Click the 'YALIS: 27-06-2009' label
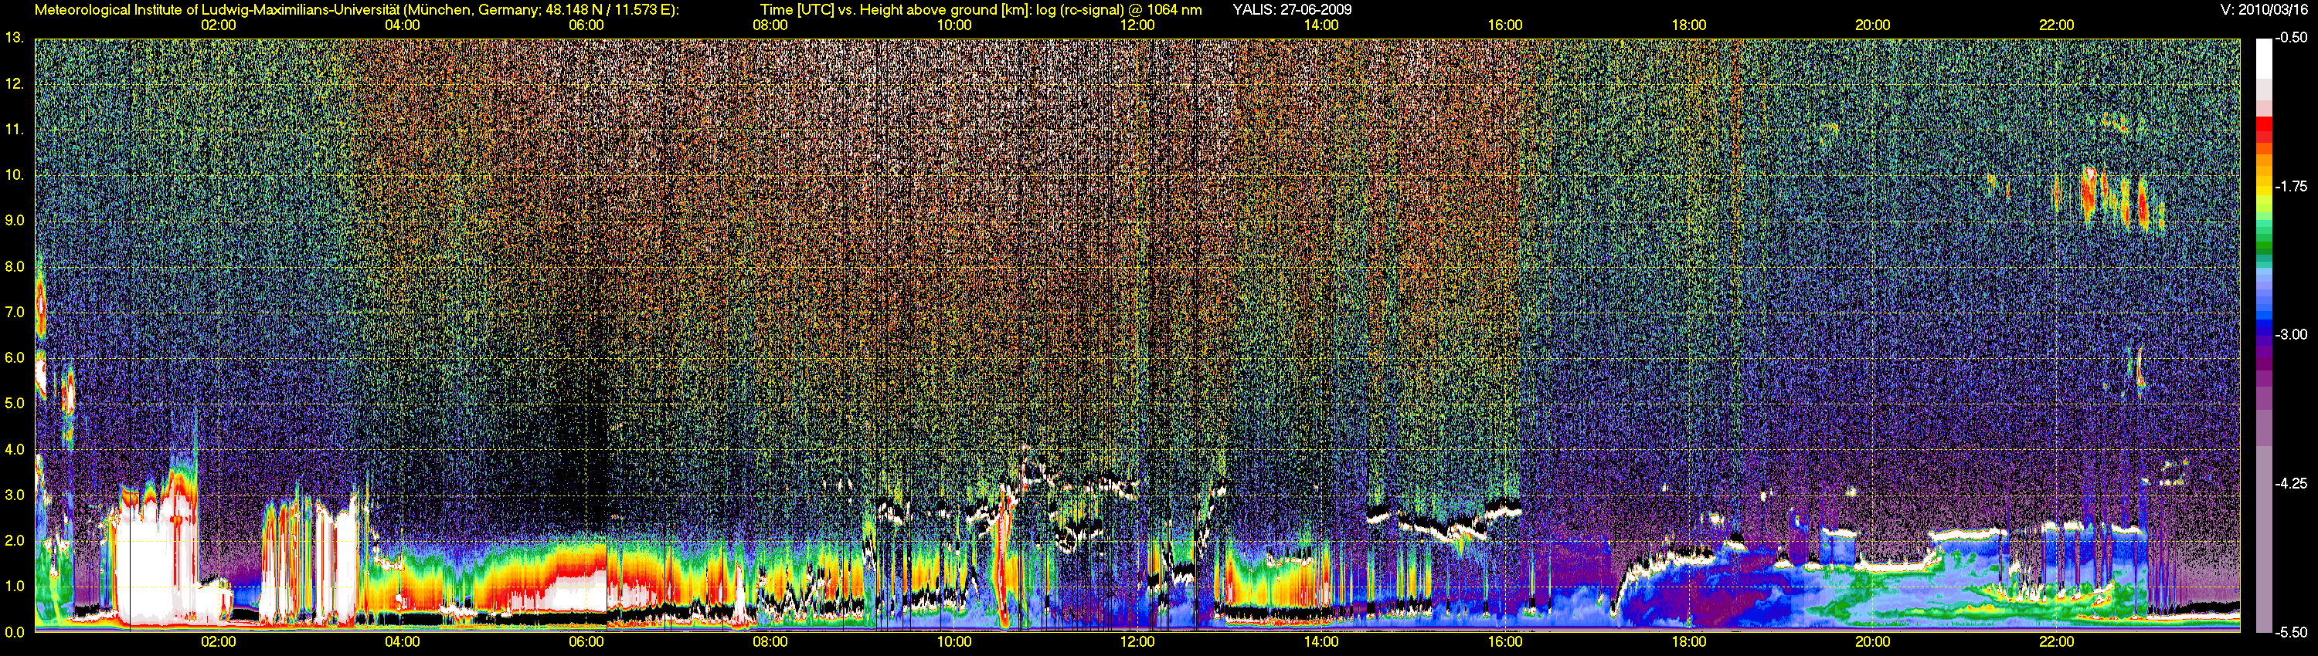The image size is (2318, 656). 1291,10
